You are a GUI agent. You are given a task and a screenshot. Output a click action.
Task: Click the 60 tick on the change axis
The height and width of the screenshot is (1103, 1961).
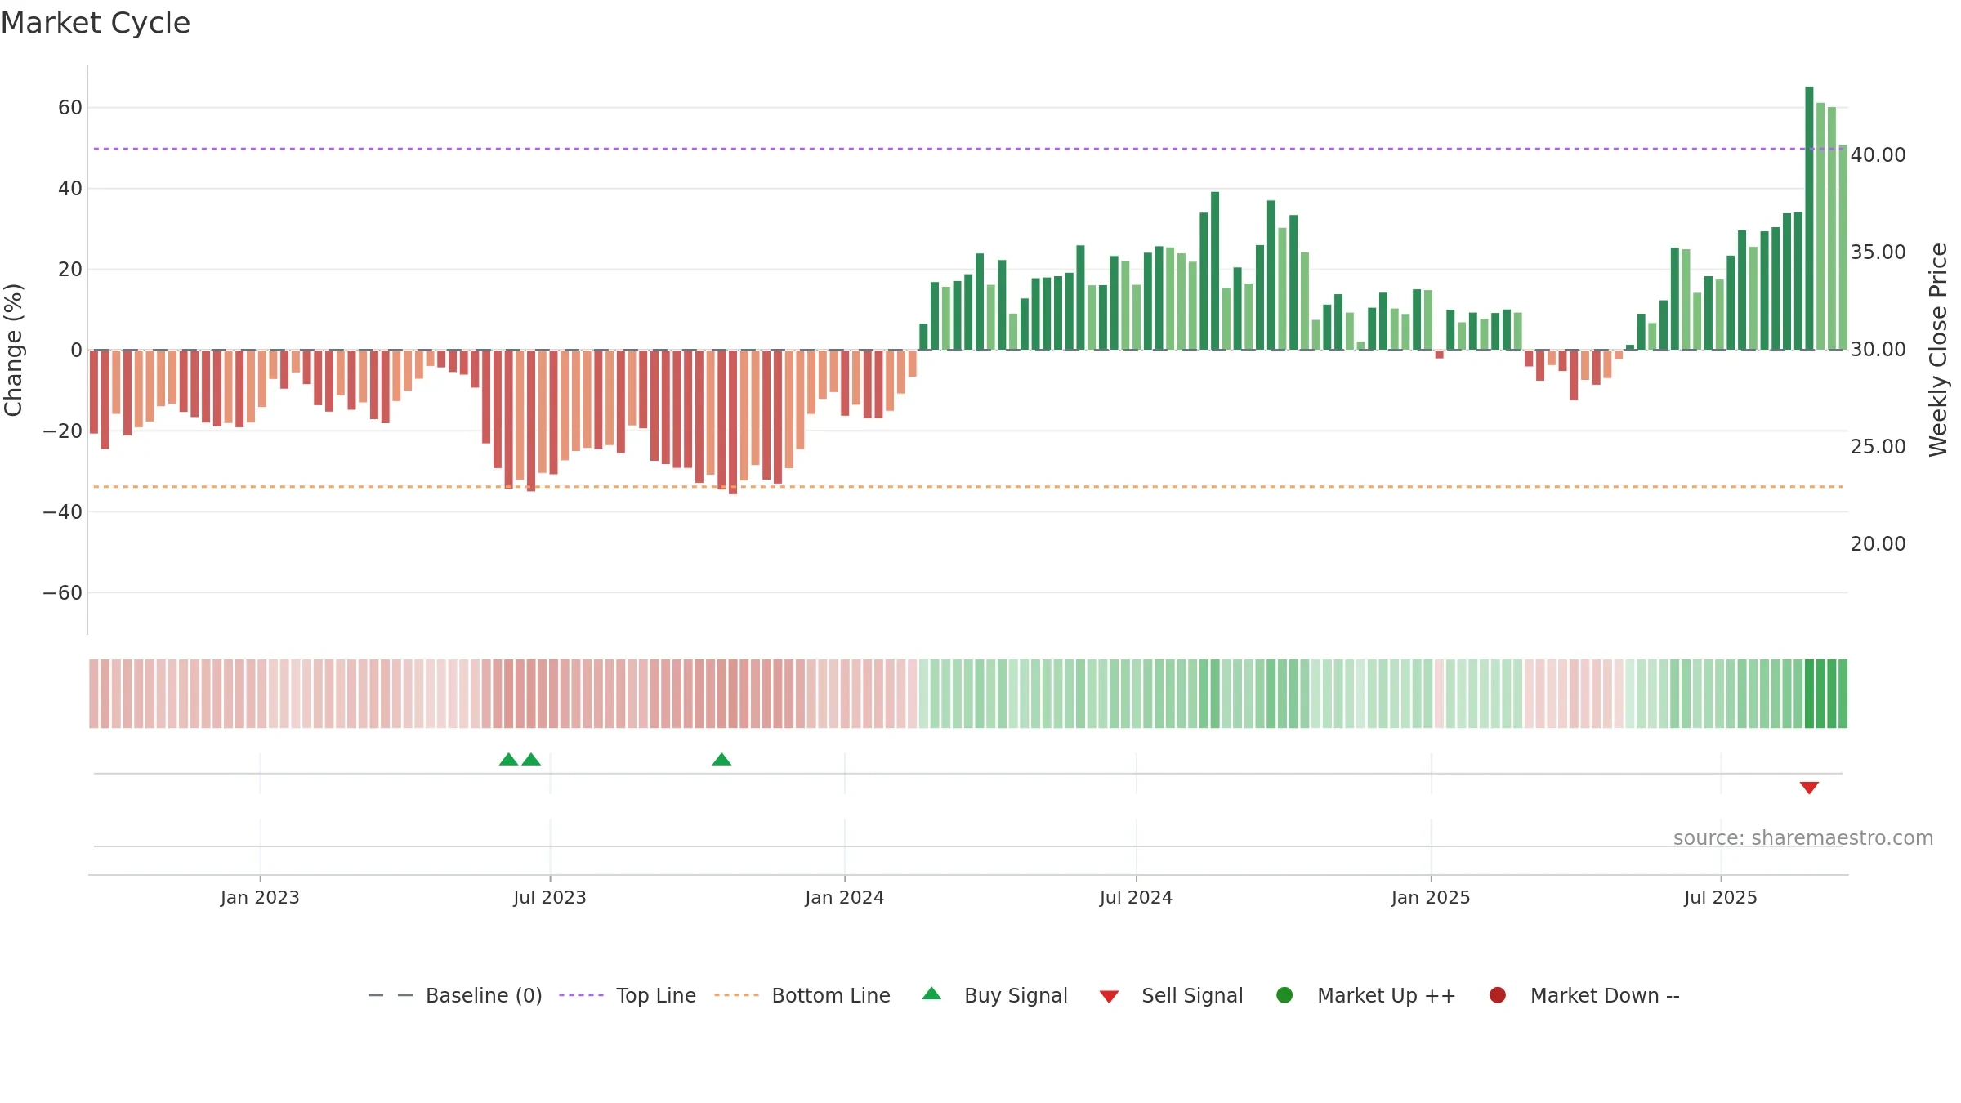(70, 107)
